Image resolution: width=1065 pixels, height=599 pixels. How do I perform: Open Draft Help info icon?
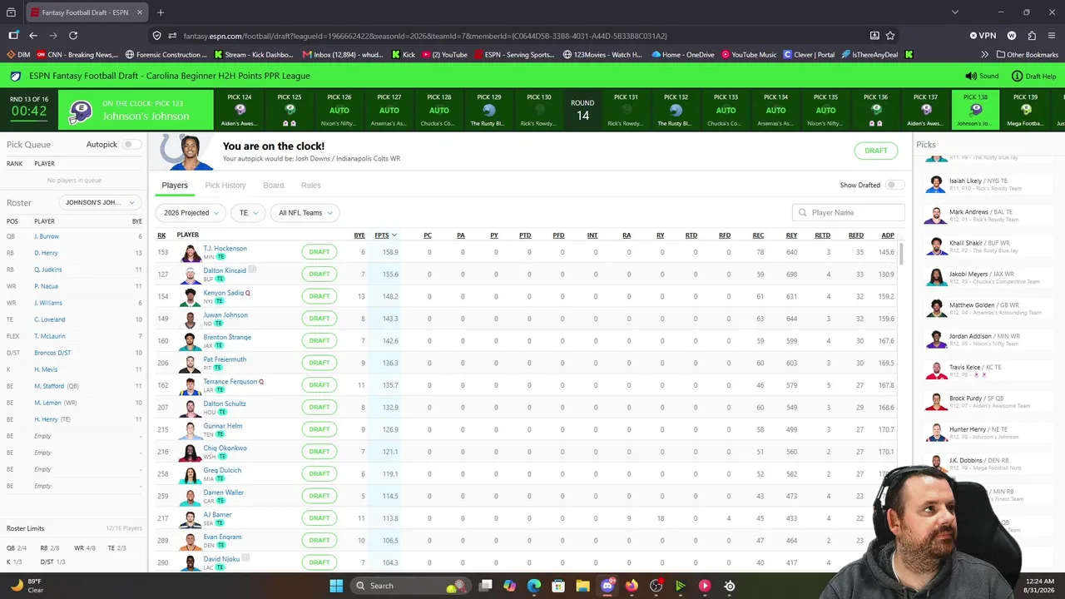(1017, 76)
